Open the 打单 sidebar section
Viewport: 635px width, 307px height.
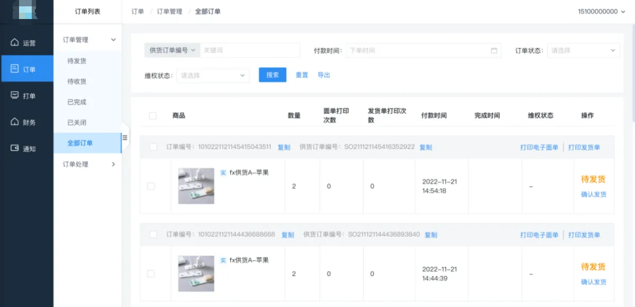coord(26,96)
